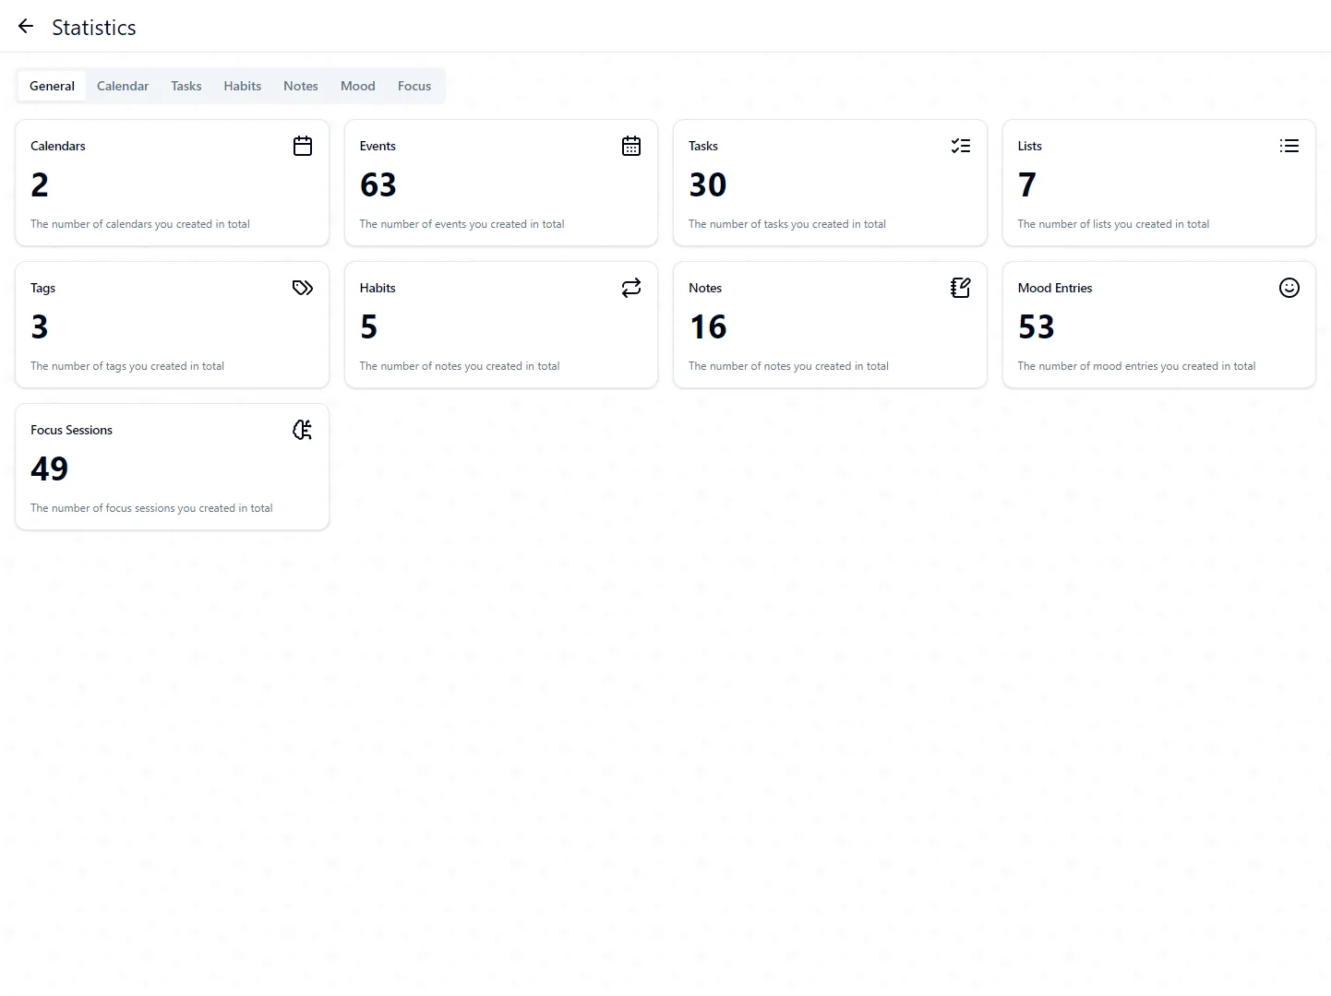Viewport: 1331px width, 996px height.
Task: Click the Mood Entries card description text
Action: pos(1135,366)
